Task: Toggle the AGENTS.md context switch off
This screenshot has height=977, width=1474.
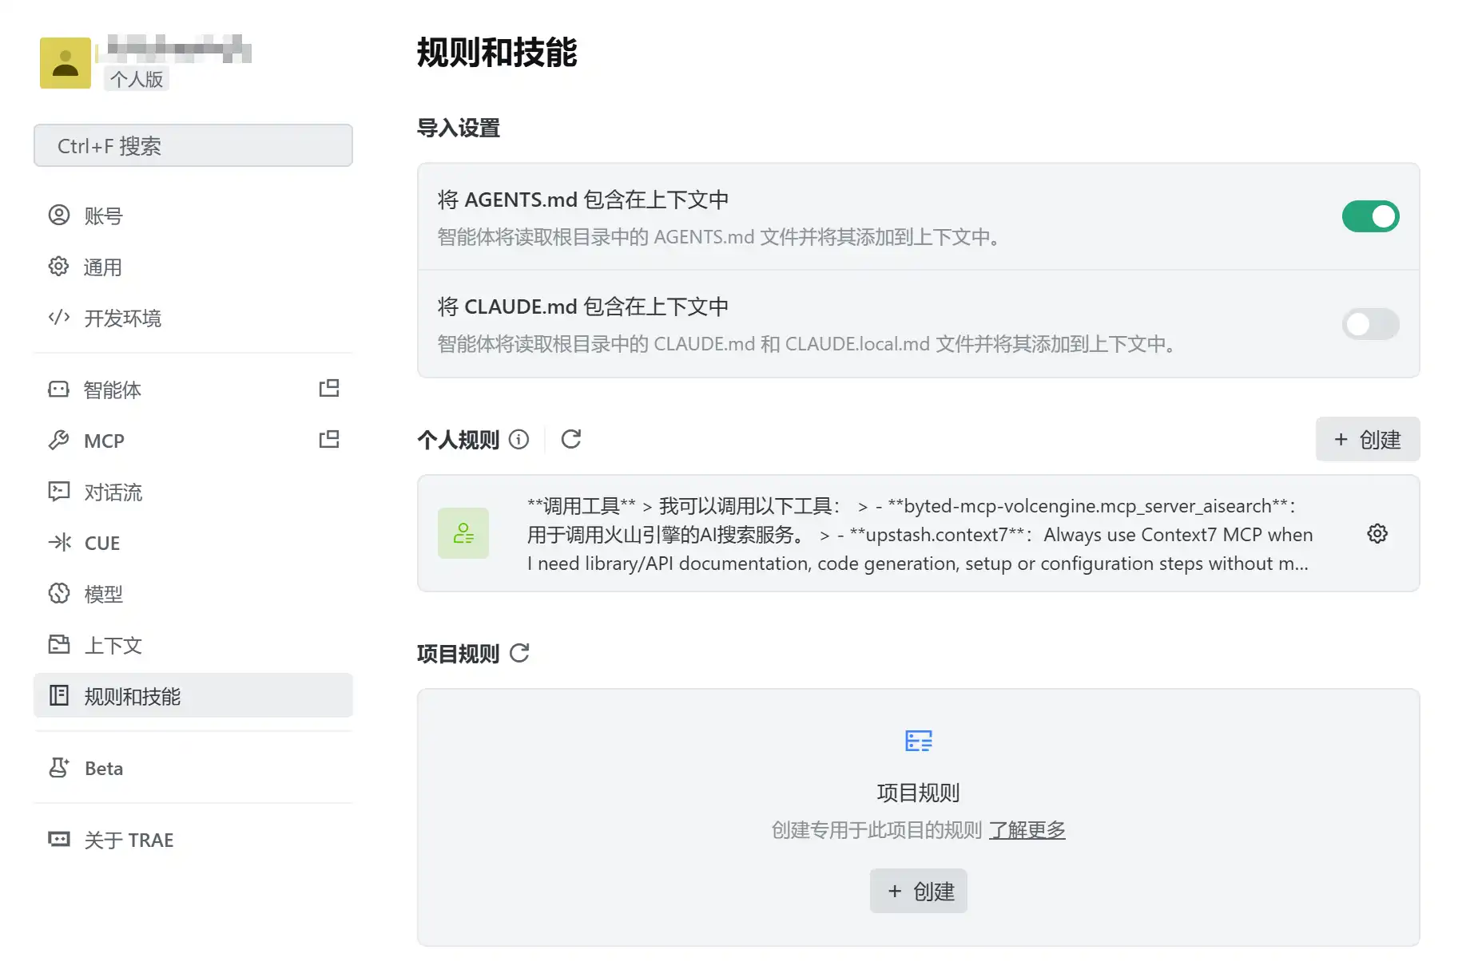Action: point(1371,216)
